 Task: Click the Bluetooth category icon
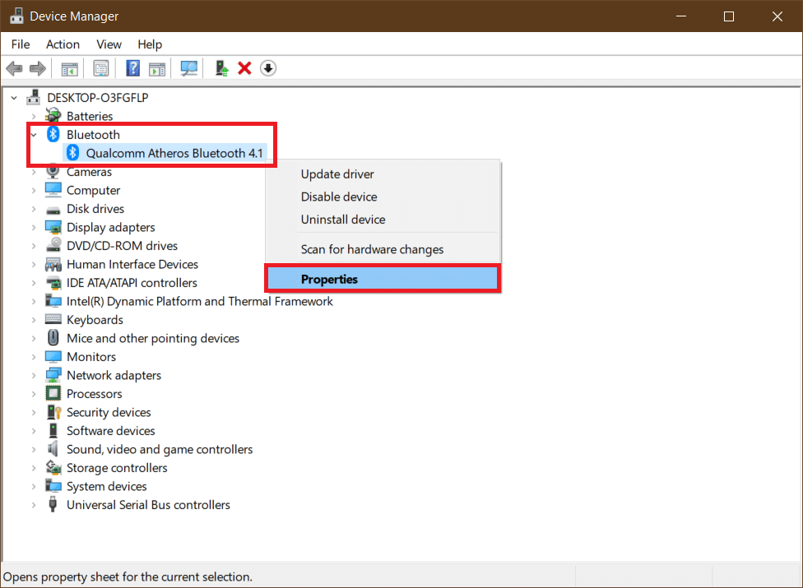point(53,134)
